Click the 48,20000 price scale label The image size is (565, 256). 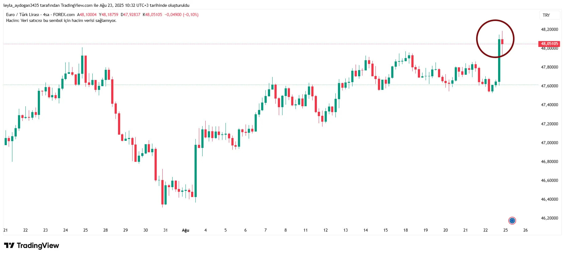[x=549, y=29]
